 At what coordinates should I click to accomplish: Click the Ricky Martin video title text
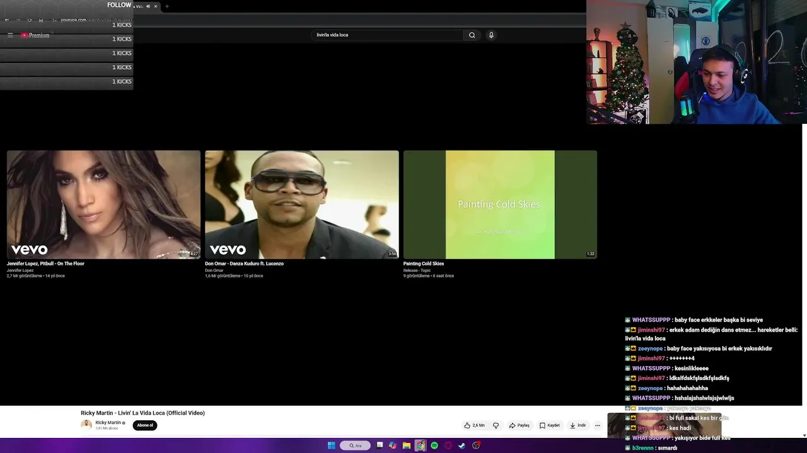pos(142,413)
